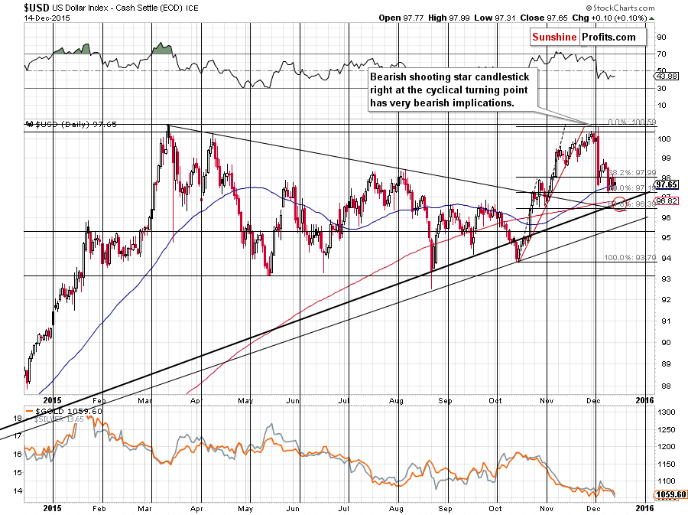Click the Sep label below the main chart
This screenshot has height=515, width=688.
tap(445, 400)
